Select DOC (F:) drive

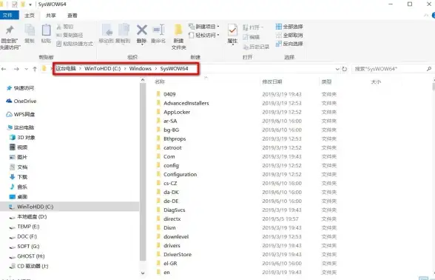[23, 236]
